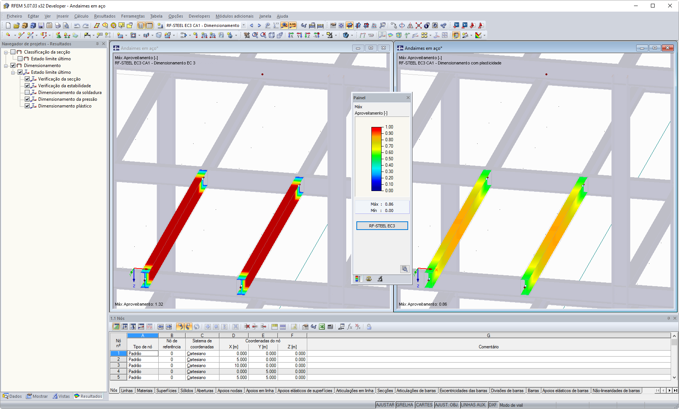This screenshot has width=679, height=409.
Task: Click the RF-STEEL EC3 button in the Painel
Action: pos(382,225)
